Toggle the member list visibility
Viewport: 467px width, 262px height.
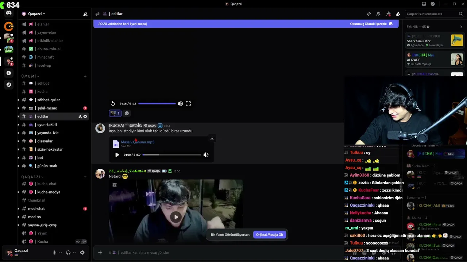pyautogui.click(x=398, y=14)
